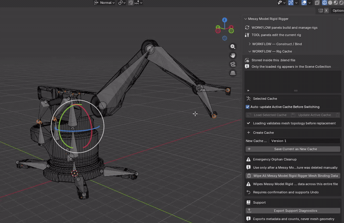344x223 pixels.
Task: Click Load Selected Cache button
Action: (x=267, y=115)
